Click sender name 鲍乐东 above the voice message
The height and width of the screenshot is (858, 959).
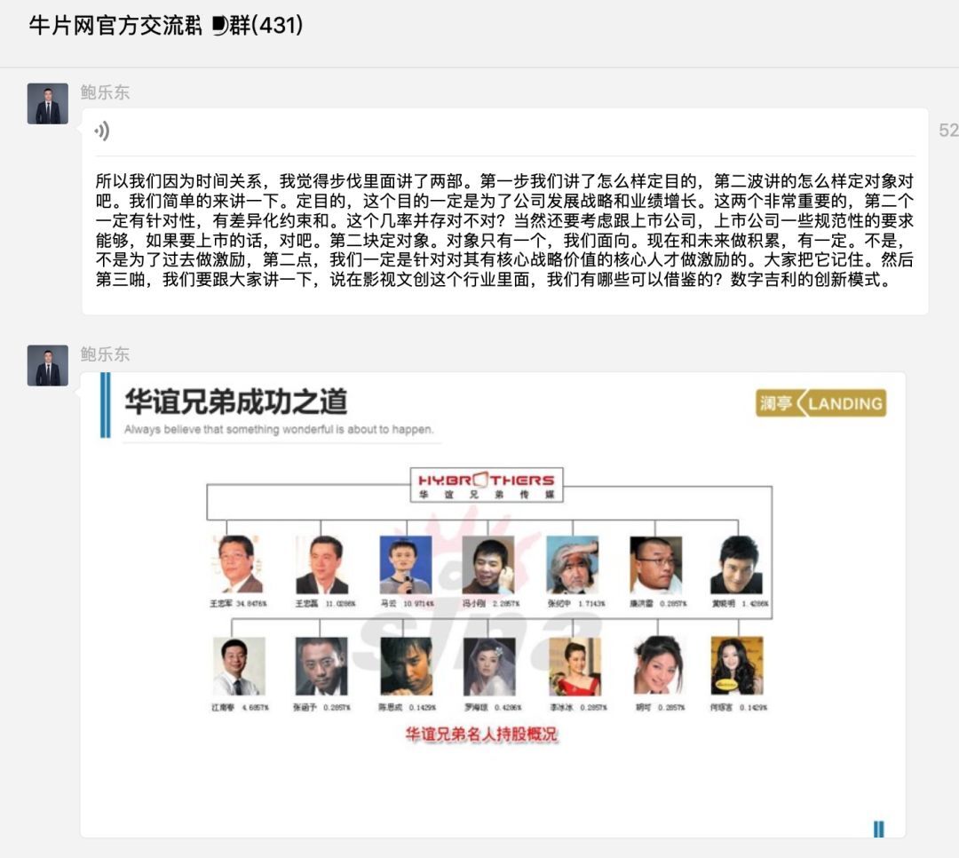[105, 92]
